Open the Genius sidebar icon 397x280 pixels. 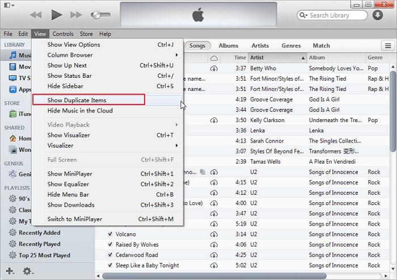pyautogui.click(x=12, y=174)
